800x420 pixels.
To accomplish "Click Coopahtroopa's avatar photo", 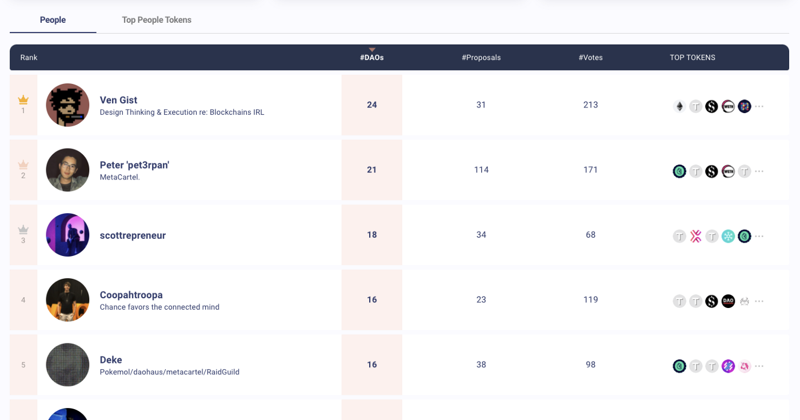I will [67, 300].
